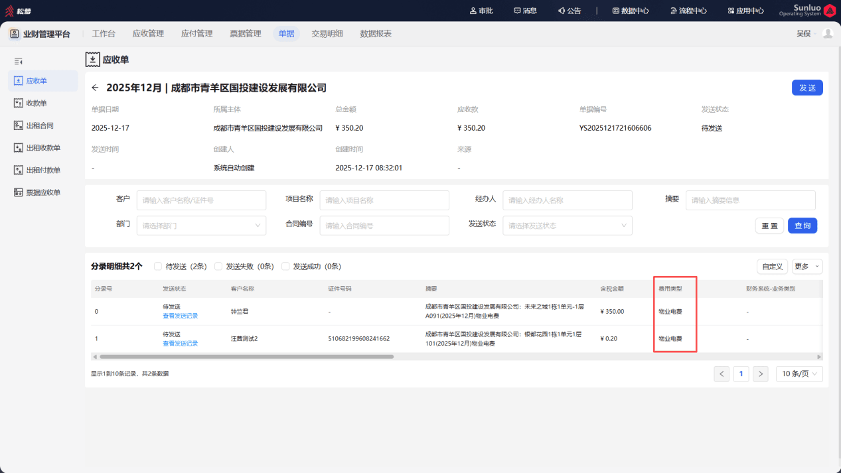Open 出租收款单 sidebar icon
Screen dimensions: 841x473
click(x=19, y=148)
